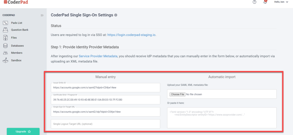Viewport: 293px width, 135px height.
Task: Click the Single Logout Target URL field
Action: [x=105, y=124]
